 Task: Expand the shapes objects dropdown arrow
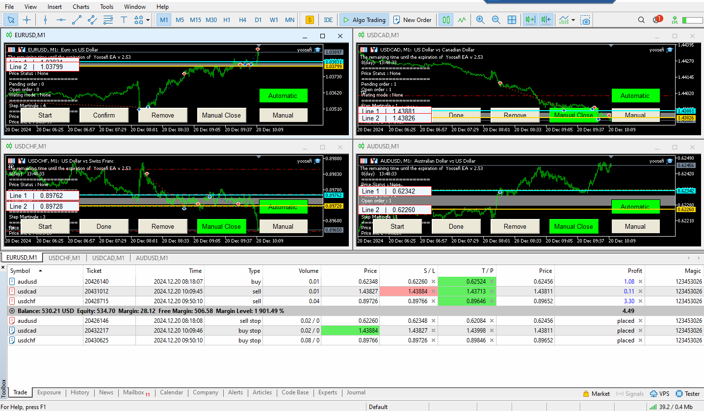coord(148,20)
